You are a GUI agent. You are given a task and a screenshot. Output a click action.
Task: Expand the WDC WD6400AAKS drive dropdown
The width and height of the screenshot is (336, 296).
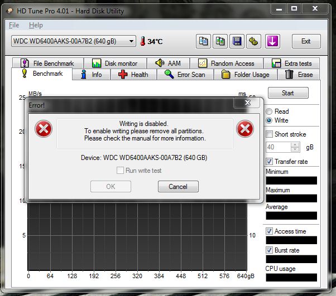[74, 41]
